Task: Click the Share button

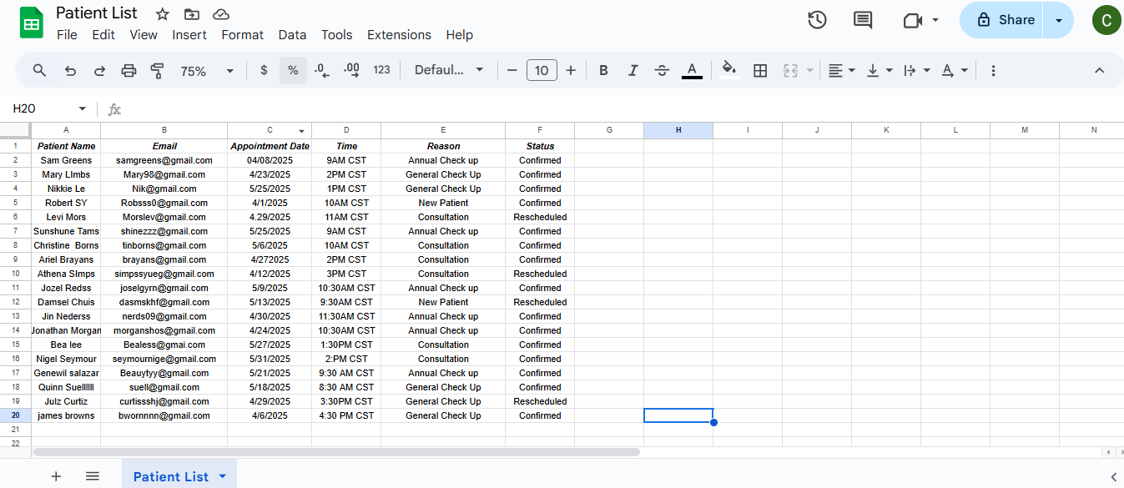Action: pos(1006,20)
